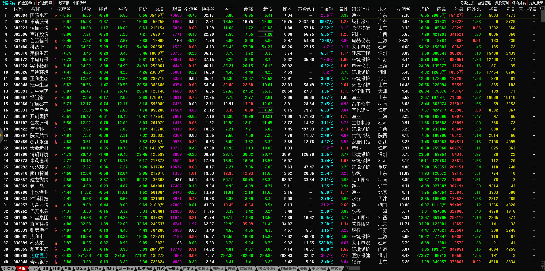Click the K marker beside 建龙微纳

click(56, 180)
